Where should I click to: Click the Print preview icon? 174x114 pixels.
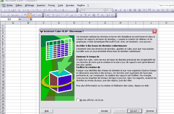pyautogui.click(x=23, y=10)
